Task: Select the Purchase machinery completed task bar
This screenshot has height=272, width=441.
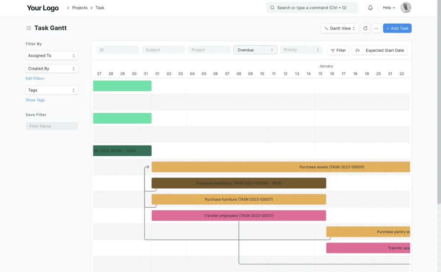Action: (x=239, y=183)
